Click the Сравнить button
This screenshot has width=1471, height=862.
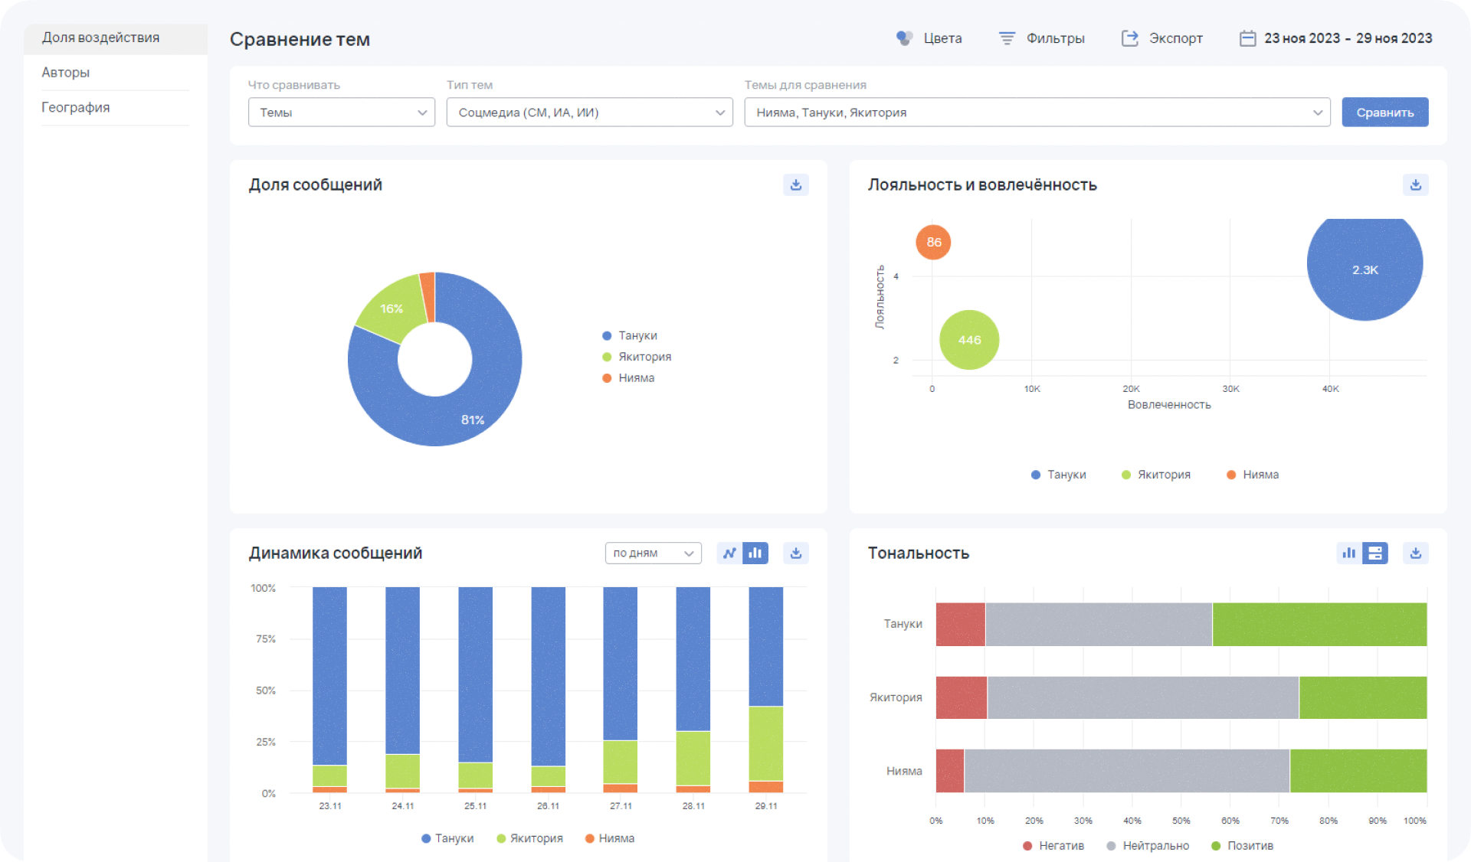coord(1384,113)
